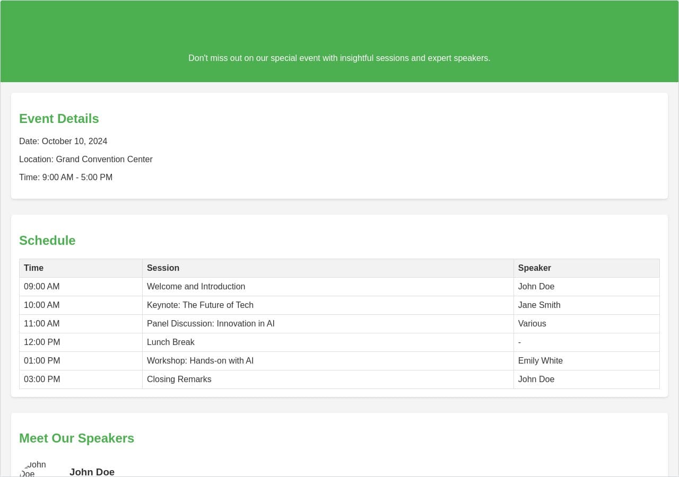Click the Lunch Break session cell
Viewport: 679px width, 477px height.
click(328, 342)
